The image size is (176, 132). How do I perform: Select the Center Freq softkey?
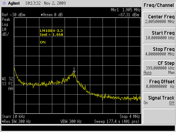(159, 19)
